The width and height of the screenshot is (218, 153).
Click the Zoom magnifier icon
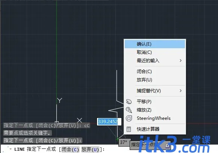(x=129, y=110)
